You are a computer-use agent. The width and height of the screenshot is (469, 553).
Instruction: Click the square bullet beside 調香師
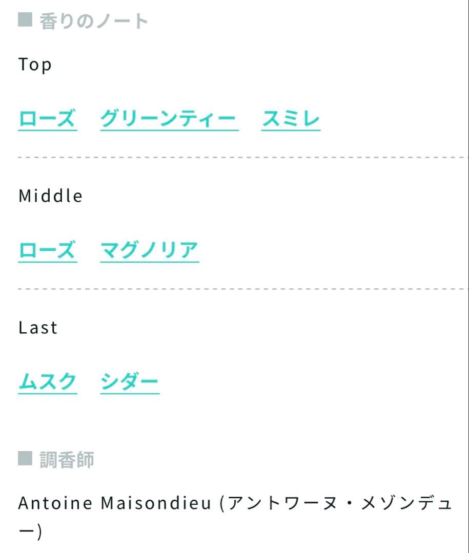tap(25, 458)
